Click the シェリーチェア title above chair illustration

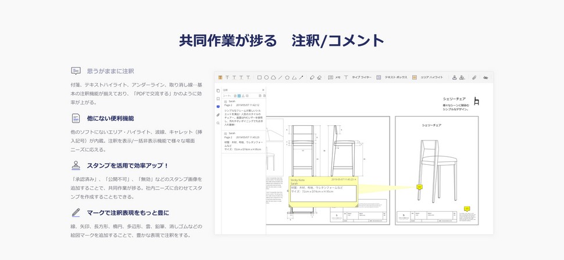[x=431, y=125]
